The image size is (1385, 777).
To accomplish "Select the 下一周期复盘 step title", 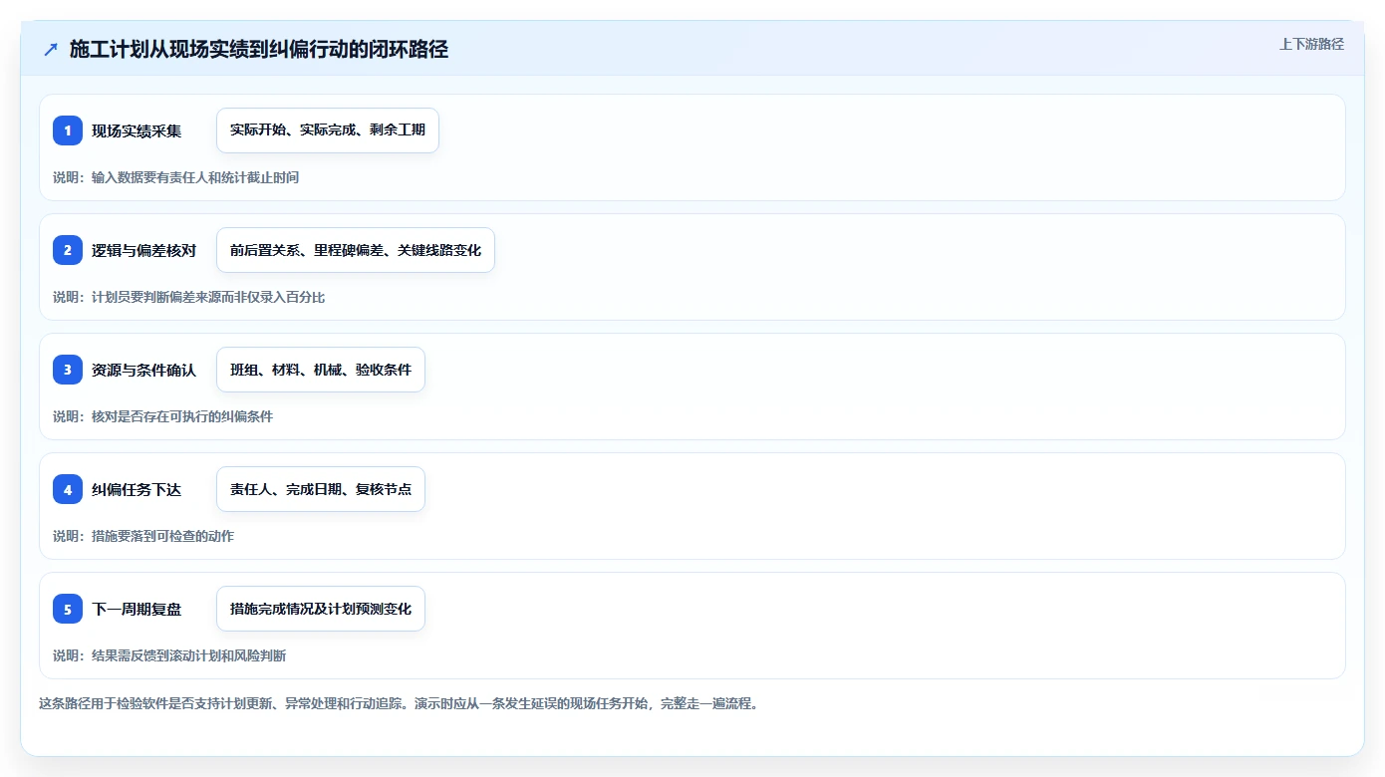I will click(x=137, y=609).
